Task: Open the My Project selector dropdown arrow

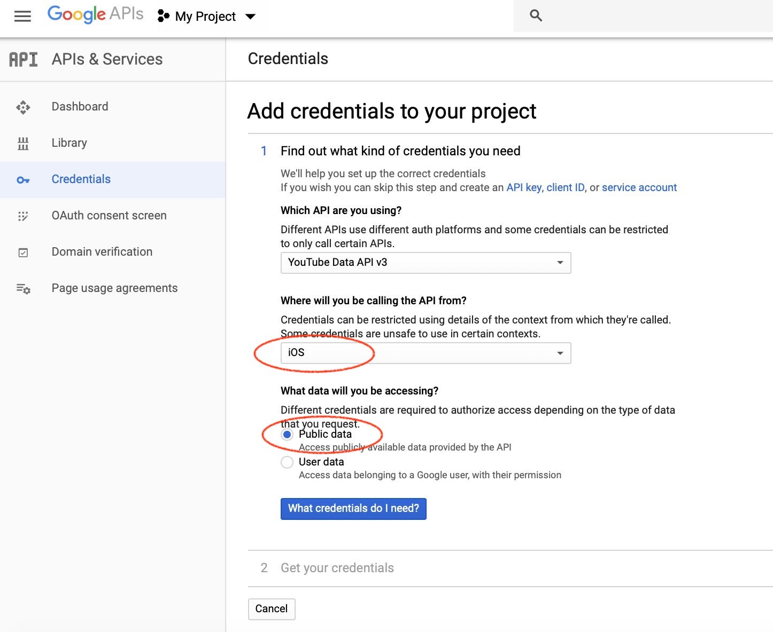Action: click(x=250, y=17)
